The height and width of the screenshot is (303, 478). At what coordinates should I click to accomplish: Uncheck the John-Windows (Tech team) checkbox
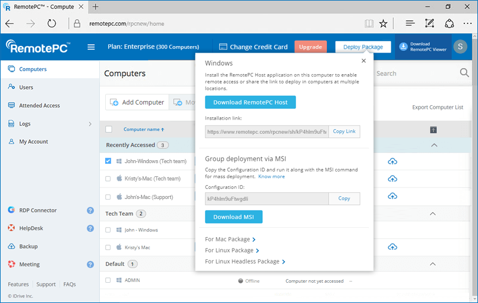click(108, 161)
